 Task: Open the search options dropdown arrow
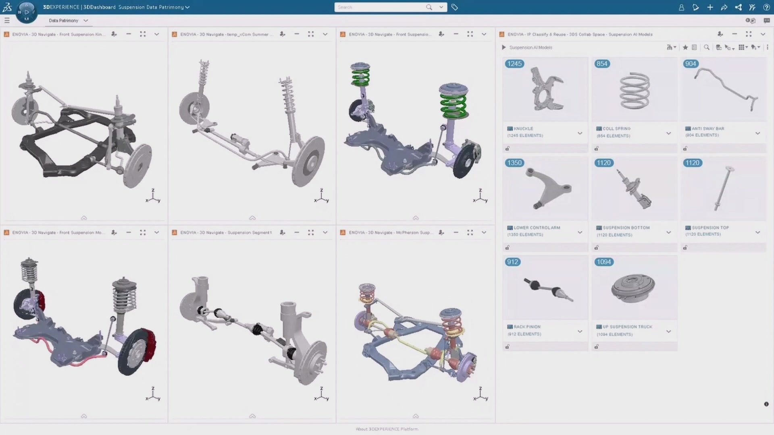click(x=441, y=7)
